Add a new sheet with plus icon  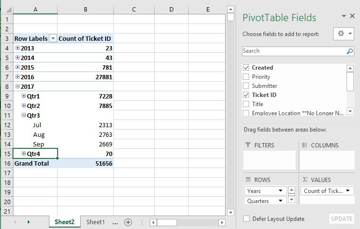tap(128, 222)
